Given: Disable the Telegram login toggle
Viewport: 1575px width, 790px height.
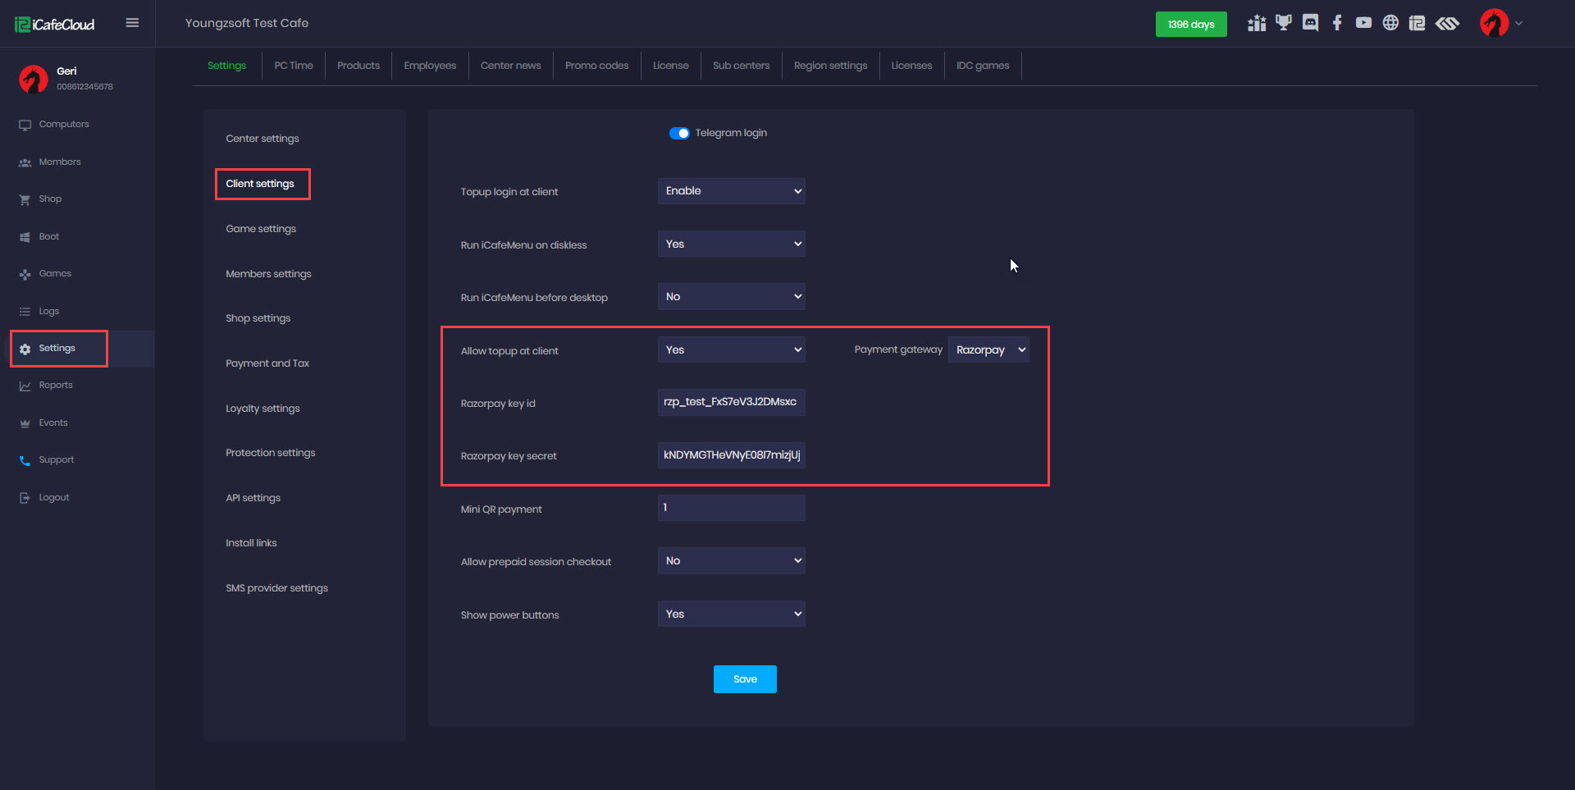Looking at the screenshot, I should point(679,133).
